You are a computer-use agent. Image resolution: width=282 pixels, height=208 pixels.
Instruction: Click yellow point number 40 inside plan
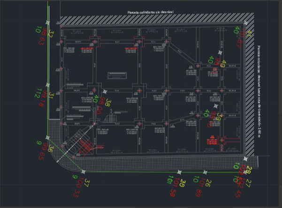coord(223,64)
